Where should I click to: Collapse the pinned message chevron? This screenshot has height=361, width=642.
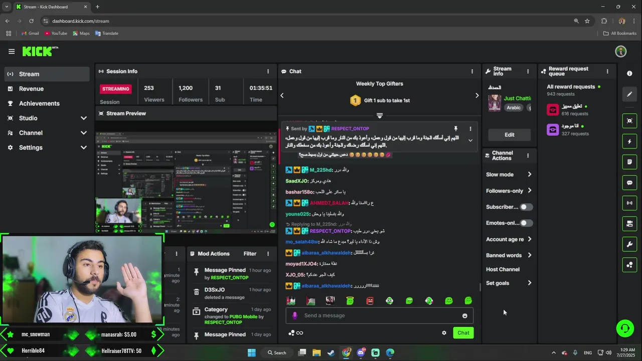[x=470, y=140]
